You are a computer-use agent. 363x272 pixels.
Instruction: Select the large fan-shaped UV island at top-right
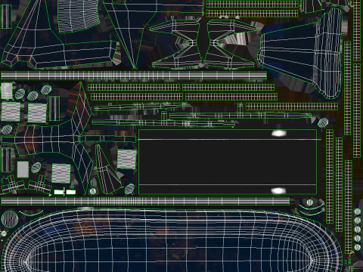(300, 53)
